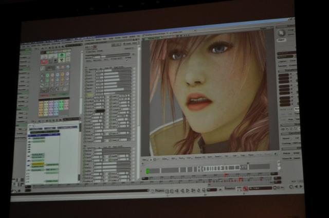The height and width of the screenshot is (218, 329).
Task: Toggle the red autokey key icon
Action: [245, 189]
